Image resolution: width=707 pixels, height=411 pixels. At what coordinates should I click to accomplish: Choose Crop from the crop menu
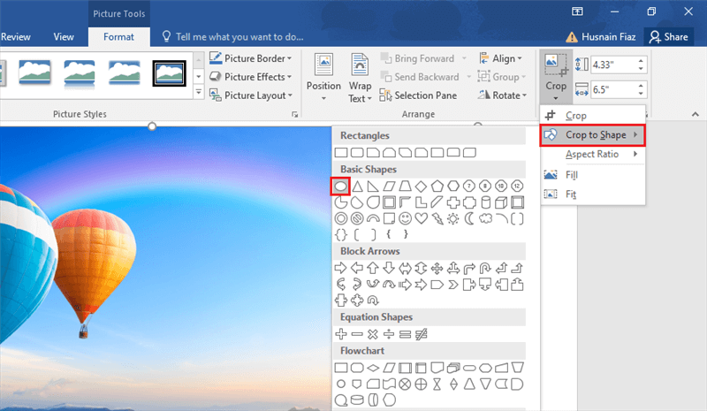(592, 116)
